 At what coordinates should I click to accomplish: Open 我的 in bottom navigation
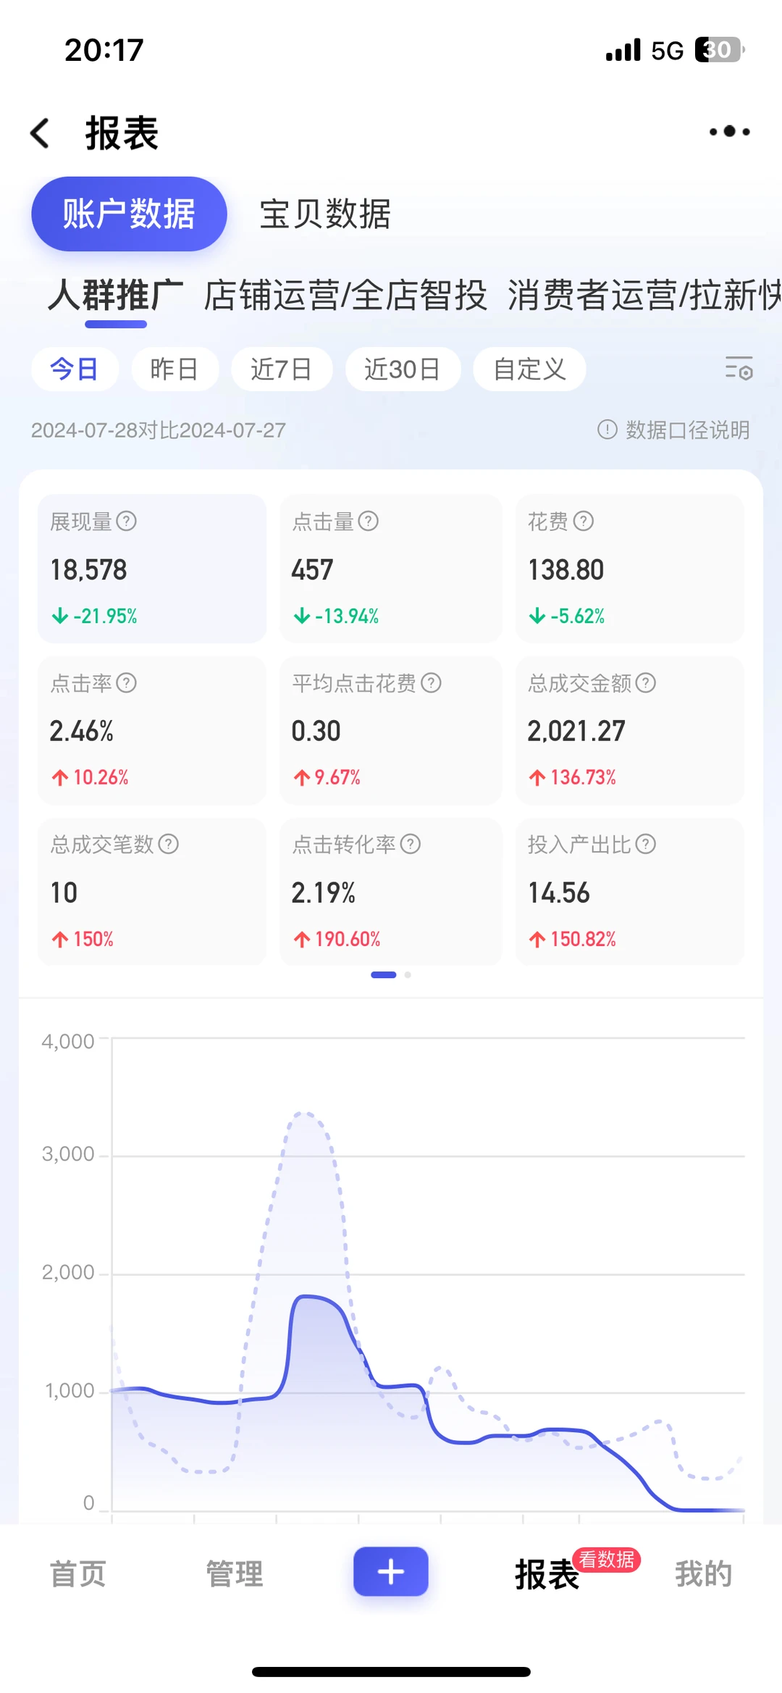click(x=704, y=1573)
